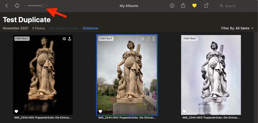Image resolution: width=258 pixels, height=123 pixels.
Task: Click the middle photo's IMG_2344.HEIC caption
Action: point(127,118)
